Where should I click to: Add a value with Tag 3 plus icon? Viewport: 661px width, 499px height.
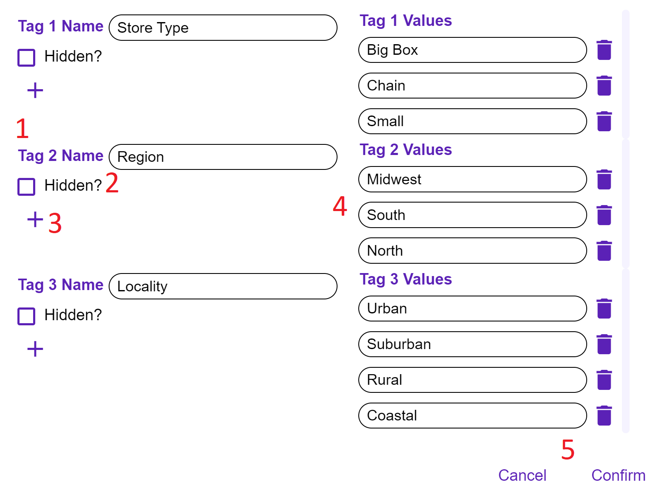35,349
